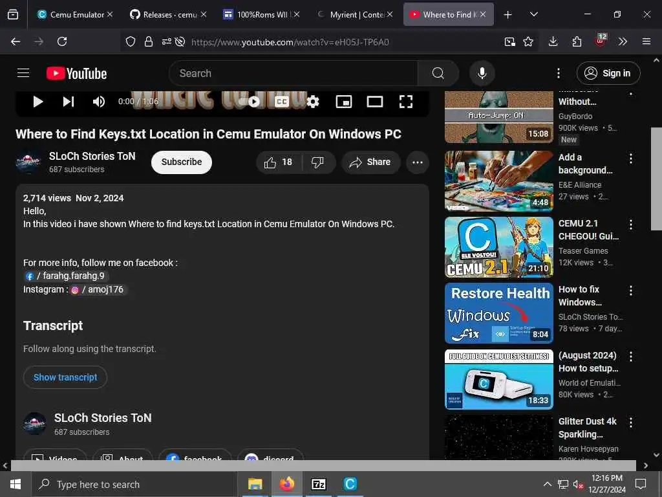
Task: Open the tracking protection shield icon
Action: [131, 41]
